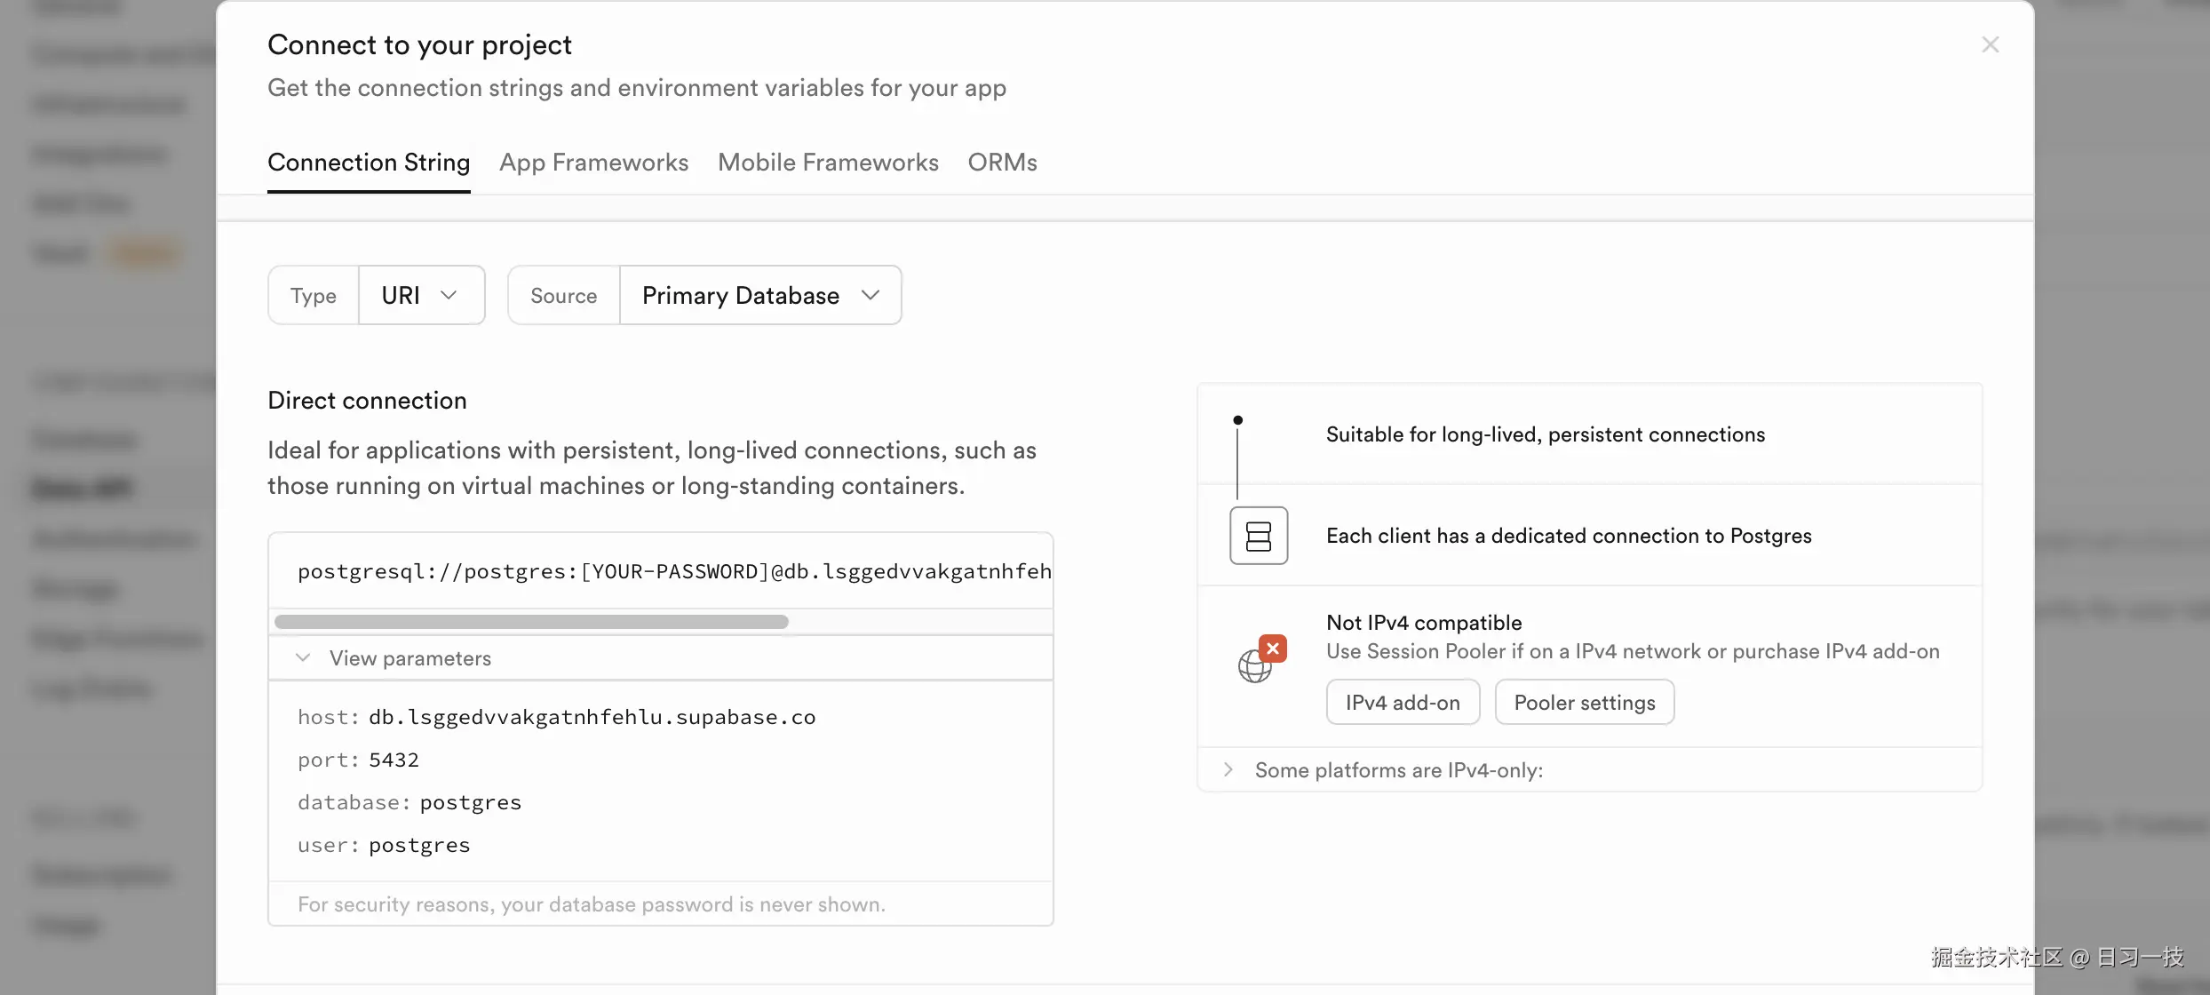Open Pooler settings
This screenshot has height=995, width=2210.
click(1584, 703)
